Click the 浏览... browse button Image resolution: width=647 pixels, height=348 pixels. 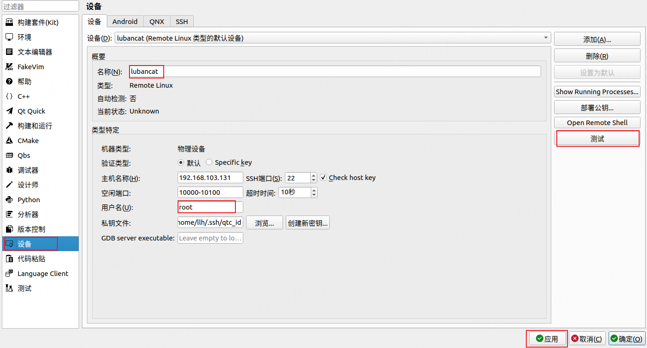click(x=265, y=223)
